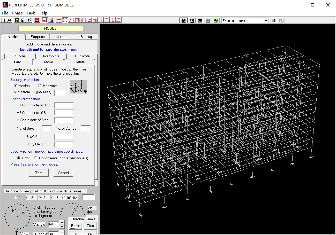336x235 pixels.
Task: Click the Story Height input field
Action: point(64,144)
